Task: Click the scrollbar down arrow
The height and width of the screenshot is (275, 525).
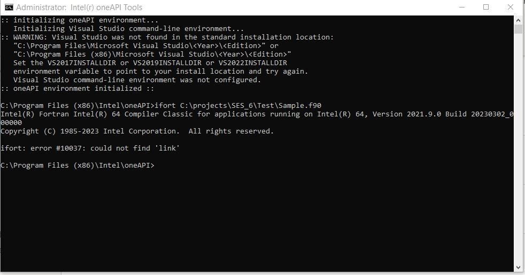Action: point(518,266)
